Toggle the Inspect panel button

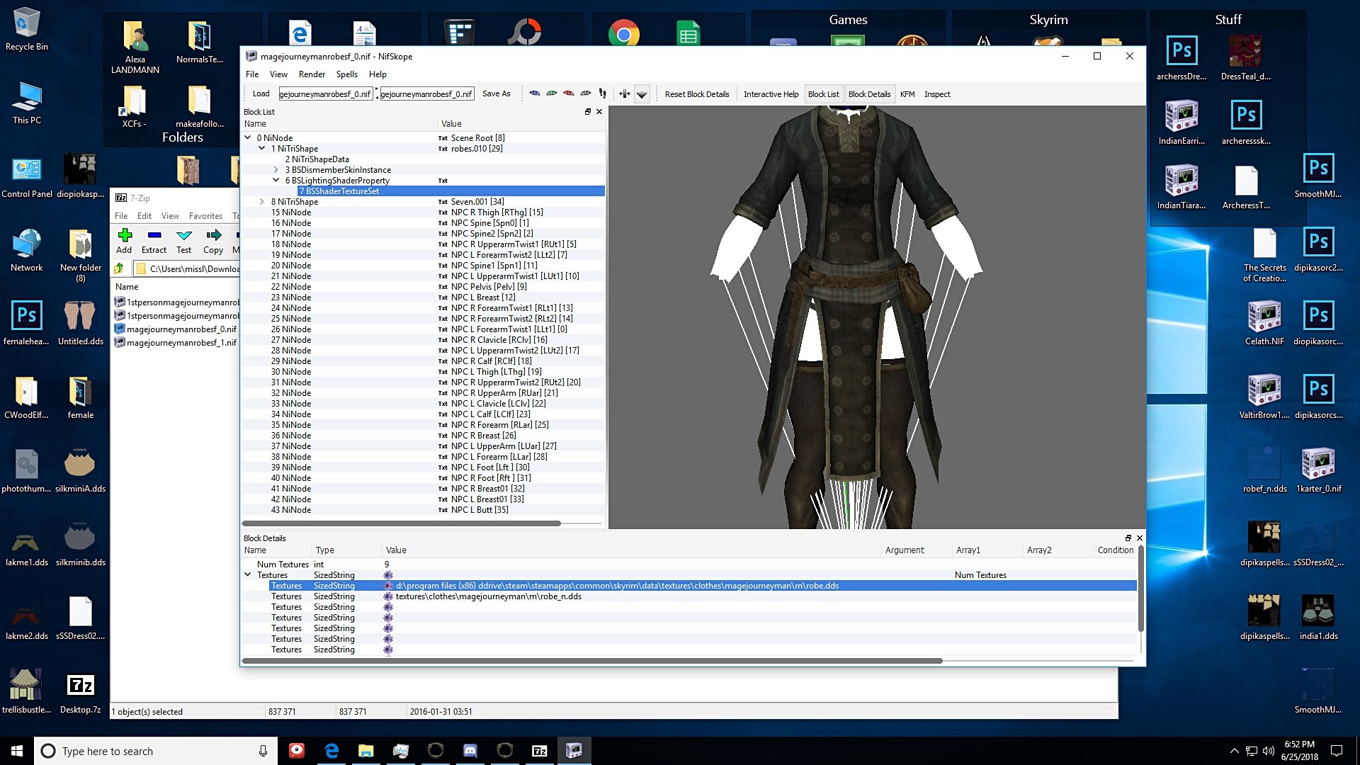click(937, 94)
